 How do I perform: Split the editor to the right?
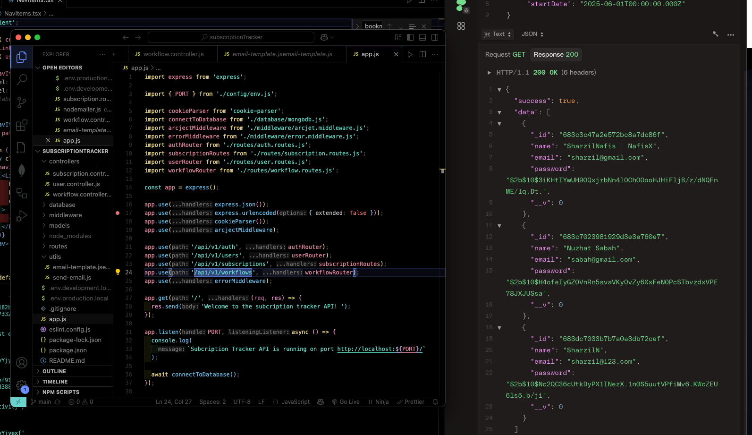pyautogui.click(x=422, y=54)
